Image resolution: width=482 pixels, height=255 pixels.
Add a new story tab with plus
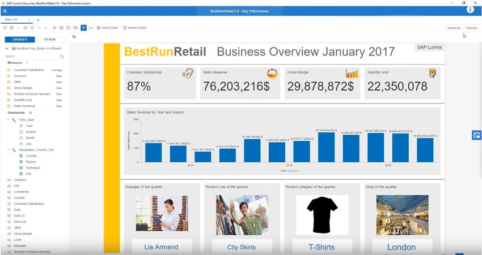point(38,20)
